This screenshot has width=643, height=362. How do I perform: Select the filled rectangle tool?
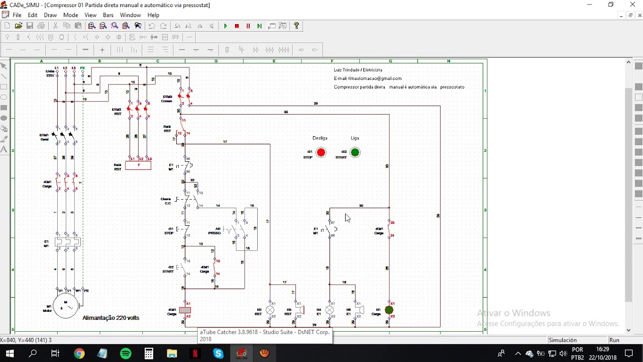pos(4,108)
